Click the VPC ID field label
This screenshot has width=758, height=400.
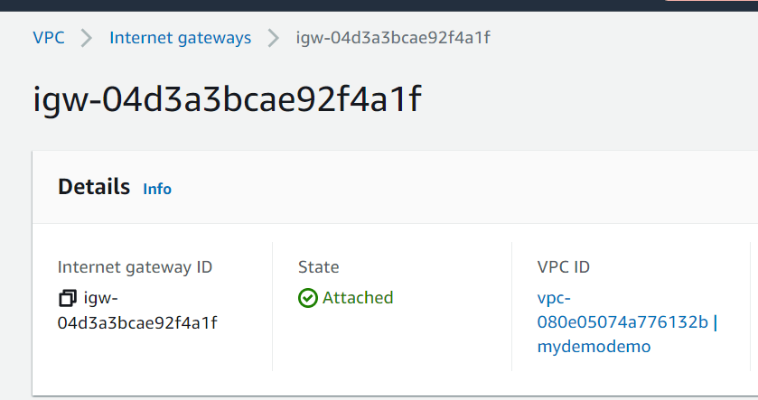point(563,267)
